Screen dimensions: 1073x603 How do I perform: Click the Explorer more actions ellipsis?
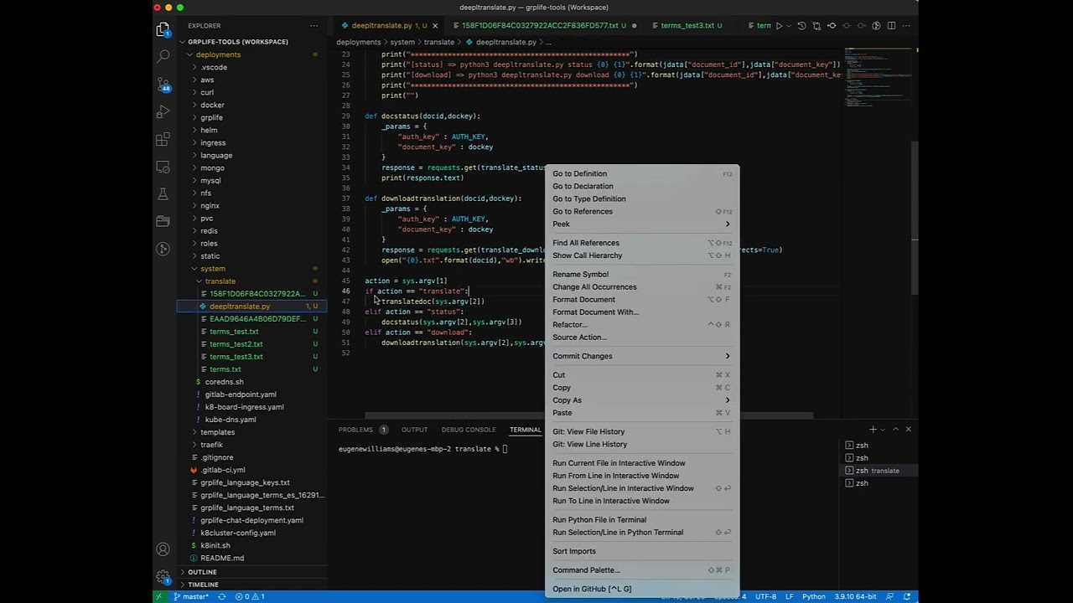pyautogui.click(x=314, y=26)
